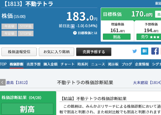Screen dimensions: 161x115
Task: Click 【結論】不動テトラの株価診断結果 heading
Action: pyautogui.click(x=93, y=98)
